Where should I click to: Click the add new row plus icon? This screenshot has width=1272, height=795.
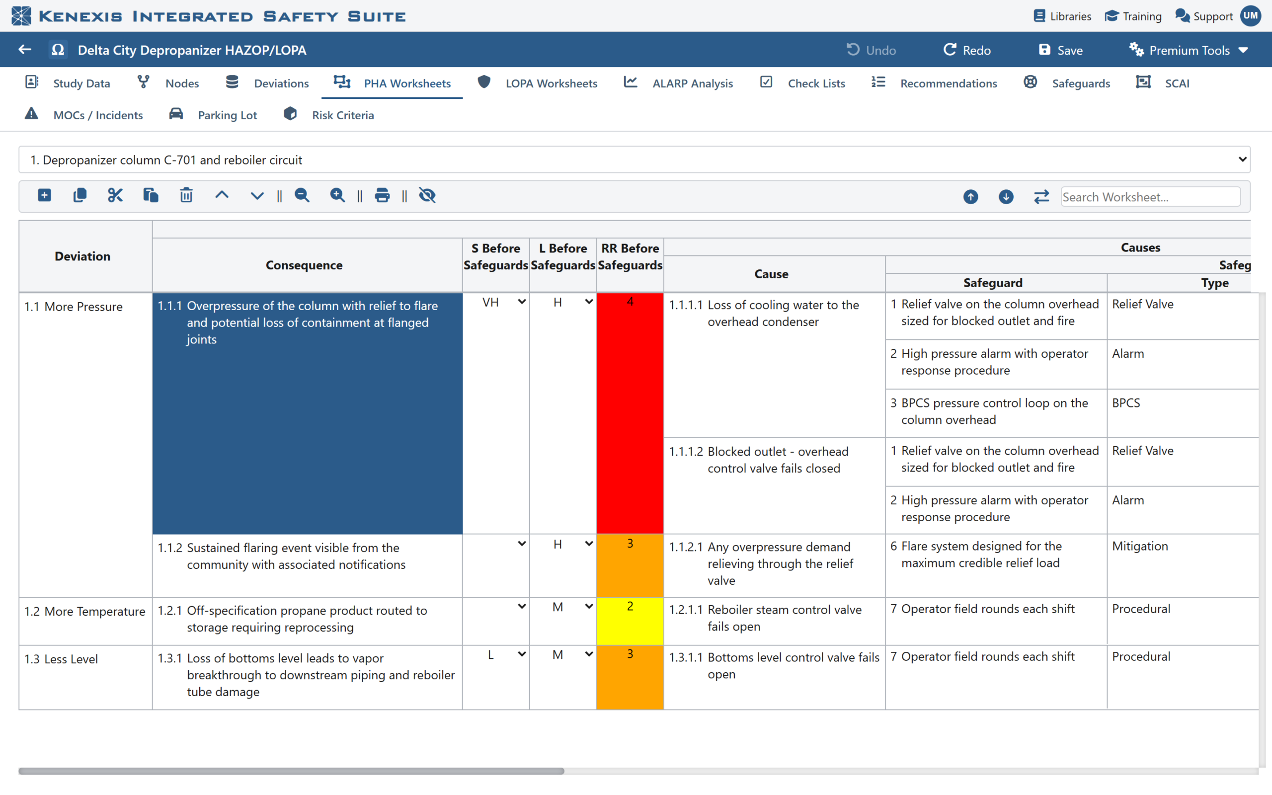(45, 196)
